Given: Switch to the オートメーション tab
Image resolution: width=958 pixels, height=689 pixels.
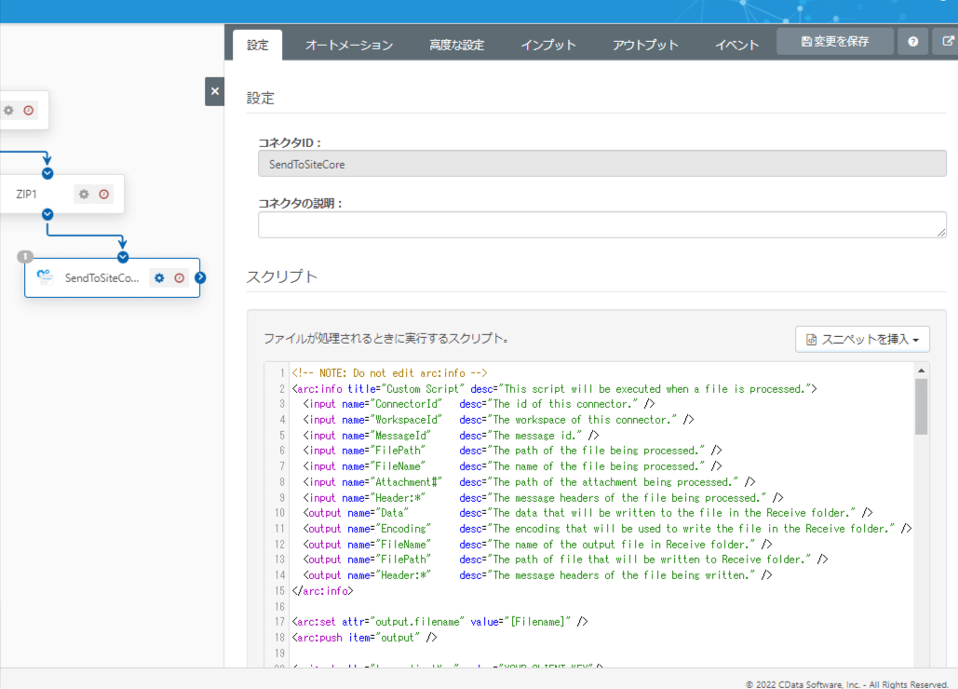Looking at the screenshot, I should (349, 45).
